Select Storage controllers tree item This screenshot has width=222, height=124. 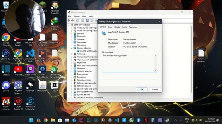tap(85, 92)
